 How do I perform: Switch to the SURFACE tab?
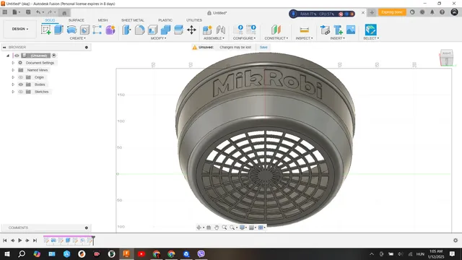point(77,20)
